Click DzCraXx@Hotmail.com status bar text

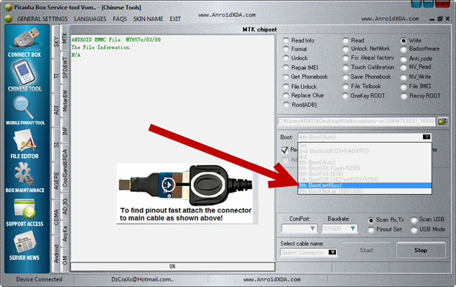coord(142,279)
